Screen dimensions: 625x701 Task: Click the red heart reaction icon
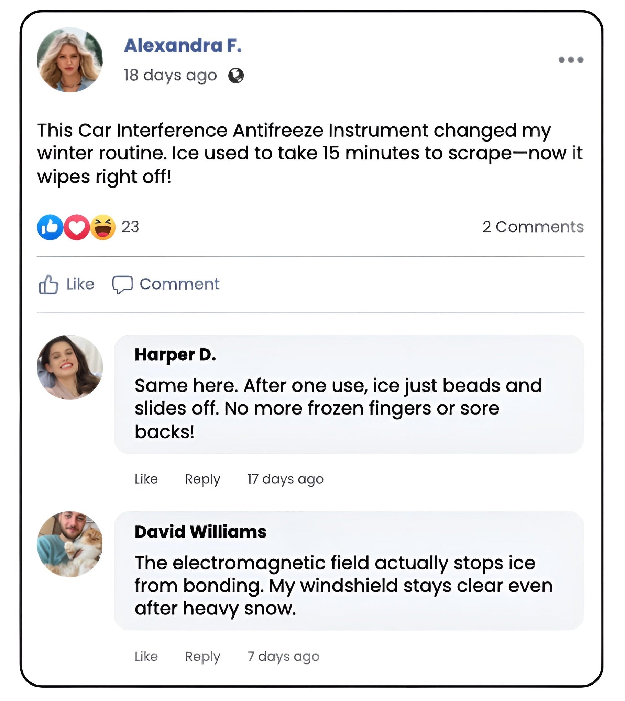point(77,227)
